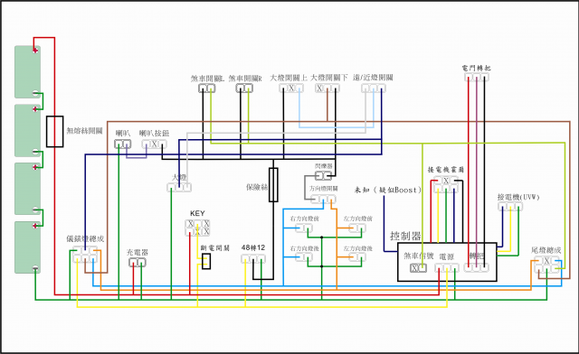Click the black box beside 斷電開關
Screen dimensions: 579x354
206,261
